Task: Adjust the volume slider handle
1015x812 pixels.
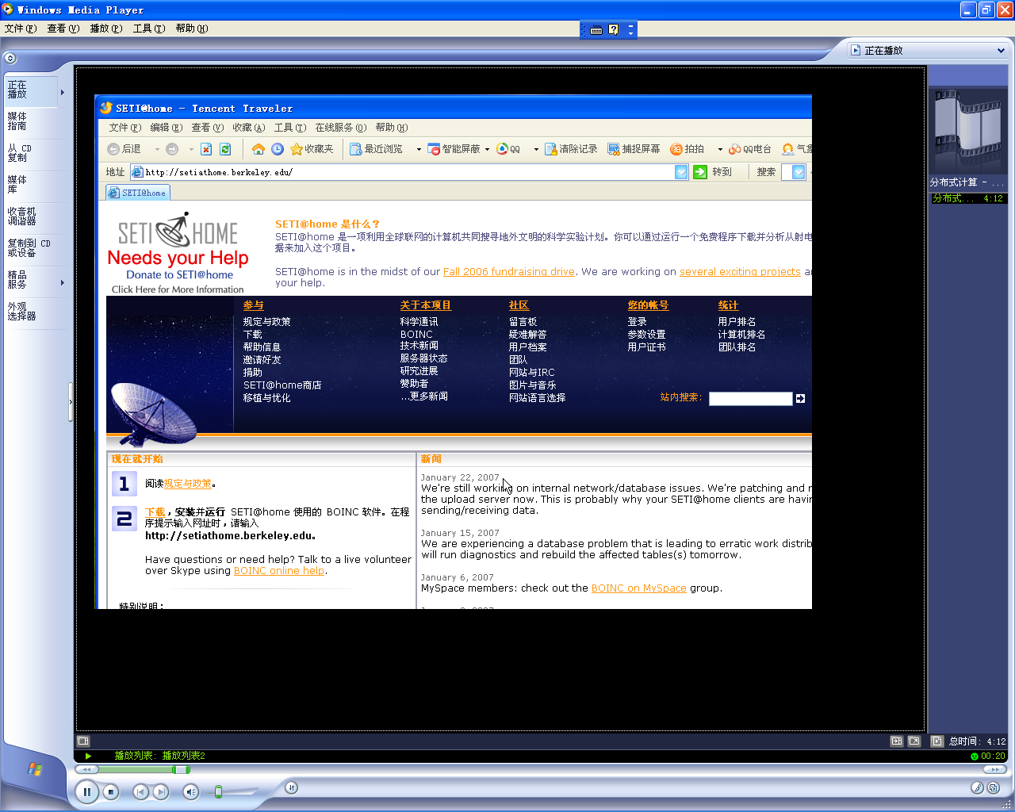Action: point(219,791)
